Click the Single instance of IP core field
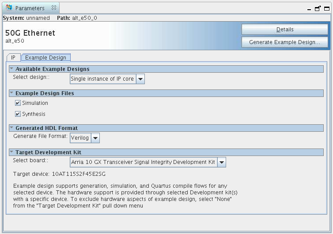 pos(103,79)
